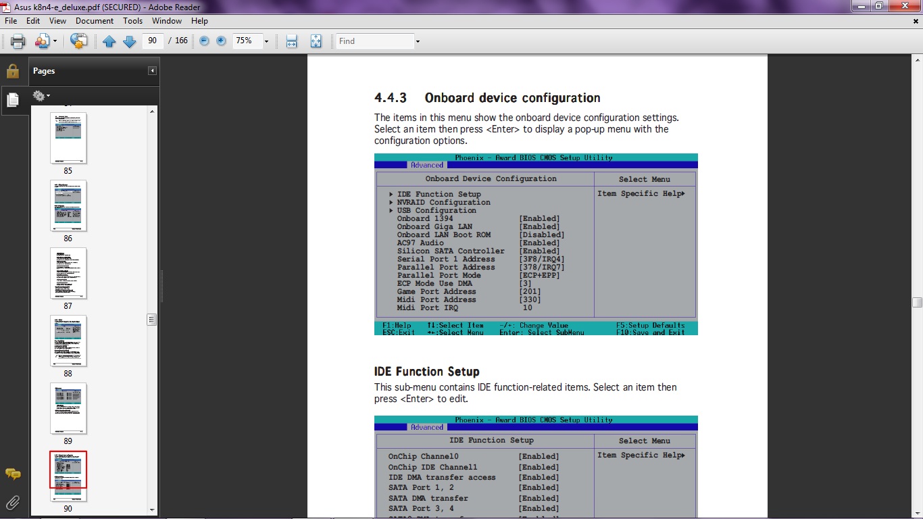Select page 90 thumbnail

tap(68, 476)
